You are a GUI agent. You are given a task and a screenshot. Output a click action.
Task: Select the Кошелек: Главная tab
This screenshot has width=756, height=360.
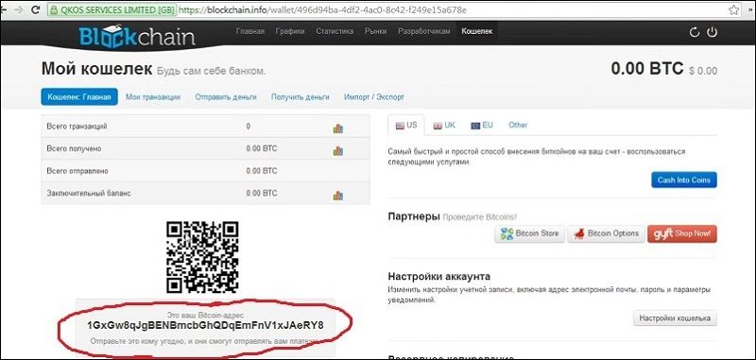79,97
